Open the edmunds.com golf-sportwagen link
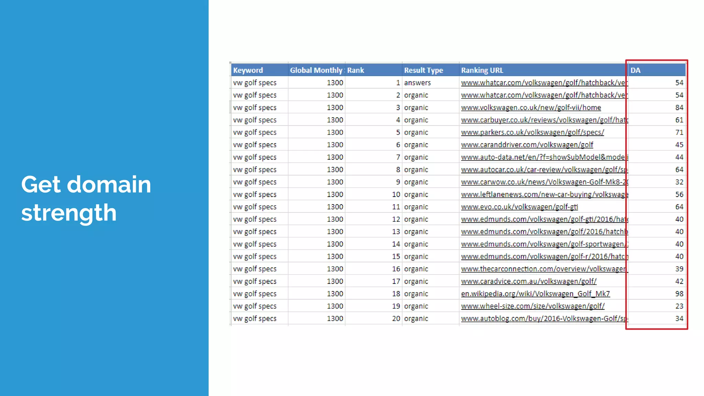This screenshot has width=704, height=396. click(x=544, y=244)
